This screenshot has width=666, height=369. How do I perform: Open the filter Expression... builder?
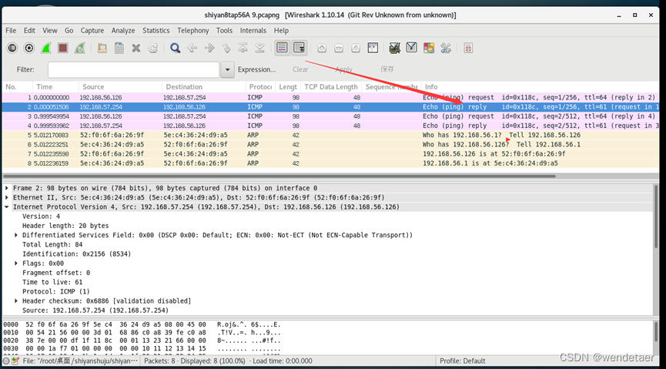coord(256,69)
